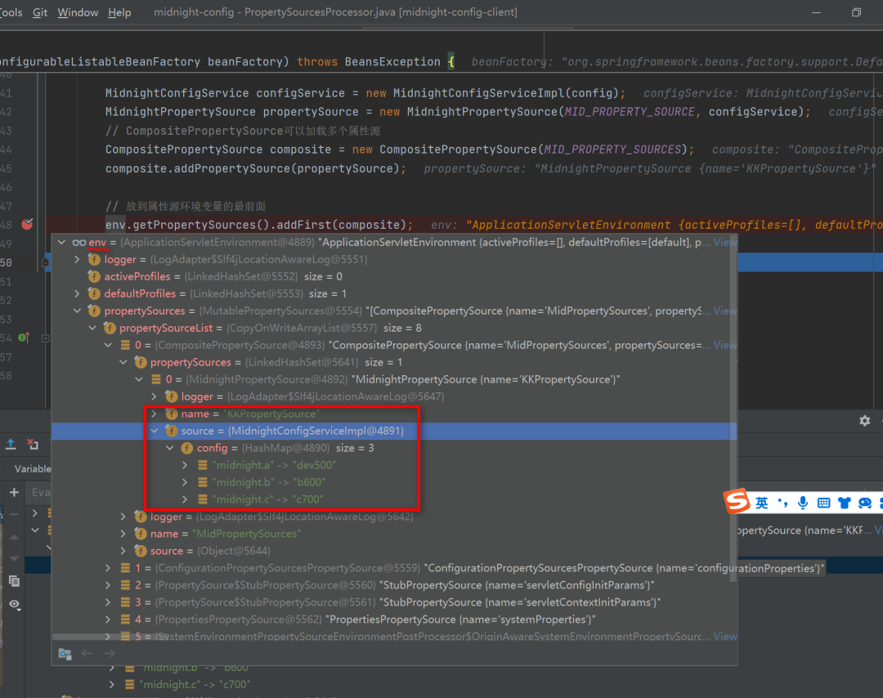Open the Git menu
The height and width of the screenshot is (698, 883).
40,12
